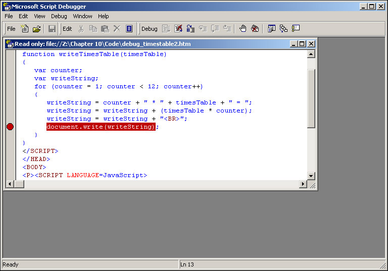Click the Clear All Breakpoints icon

click(x=255, y=29)
